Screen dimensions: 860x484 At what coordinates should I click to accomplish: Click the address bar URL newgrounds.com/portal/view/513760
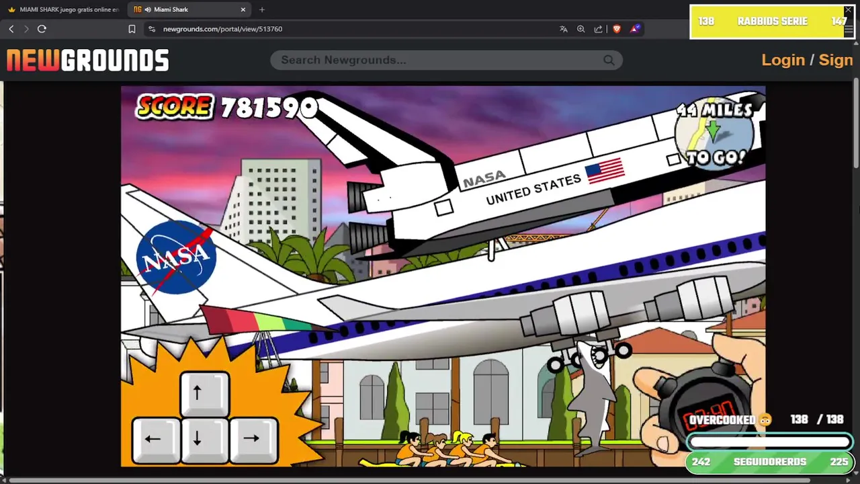coord(222,29)
